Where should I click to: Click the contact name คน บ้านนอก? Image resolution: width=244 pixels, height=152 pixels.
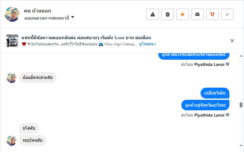point(38,11)
